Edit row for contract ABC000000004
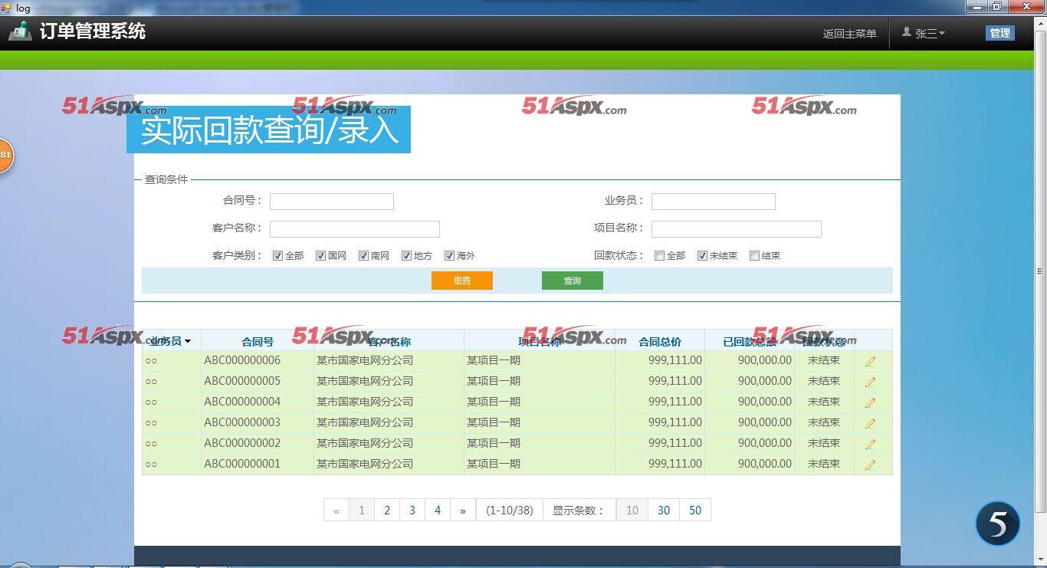The image size is (1047, 568). tap(870, 402)
